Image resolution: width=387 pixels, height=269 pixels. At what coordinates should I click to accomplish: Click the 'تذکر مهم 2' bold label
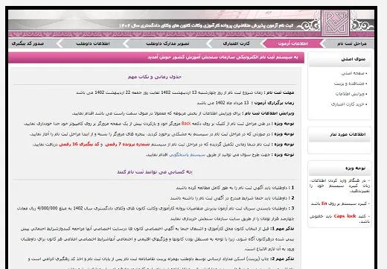[283, 259]
